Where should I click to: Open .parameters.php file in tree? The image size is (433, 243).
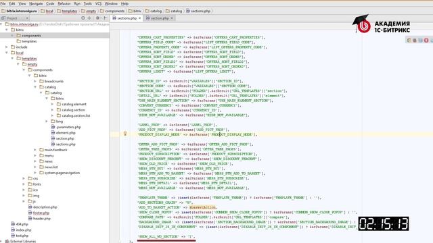click(x=66, y=127)
